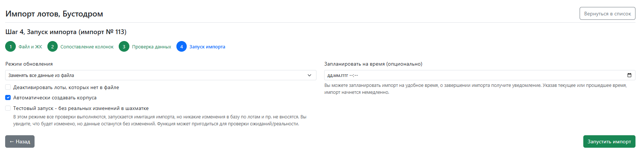The width and height of the screenshot is (641, 162).
Task: Click the step 2 number circle
Action: [x=53, y=47]
